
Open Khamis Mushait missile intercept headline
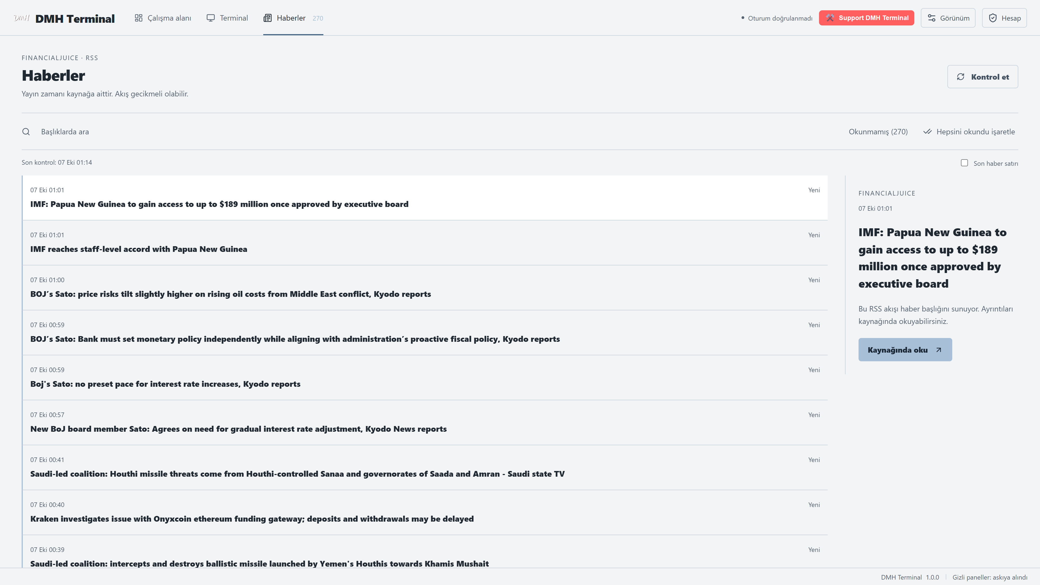coord(425,552)
